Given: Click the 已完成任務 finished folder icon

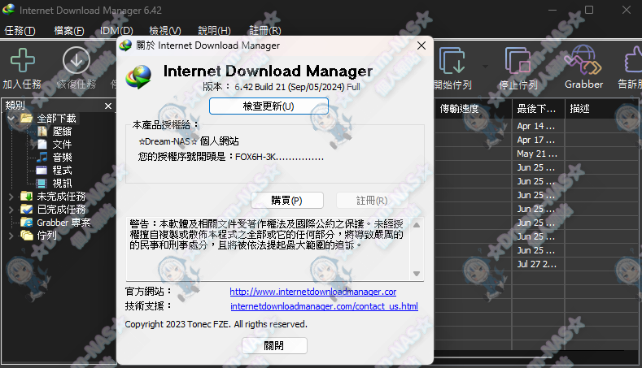Looking at the screenshot, I should click(x=27, y=210).
